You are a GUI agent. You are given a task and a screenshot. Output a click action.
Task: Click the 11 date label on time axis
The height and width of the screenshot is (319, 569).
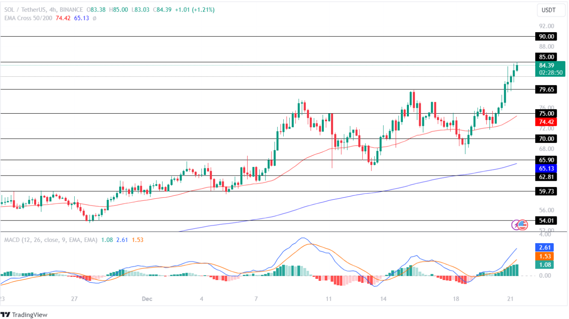pos(329,298)
